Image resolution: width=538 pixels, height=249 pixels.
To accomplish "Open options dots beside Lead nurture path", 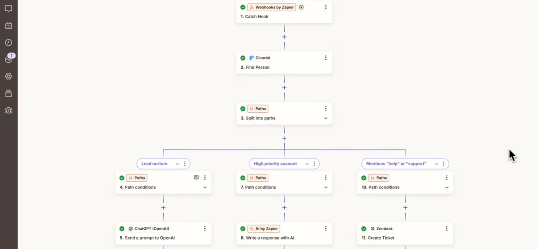I will point(185,164).
